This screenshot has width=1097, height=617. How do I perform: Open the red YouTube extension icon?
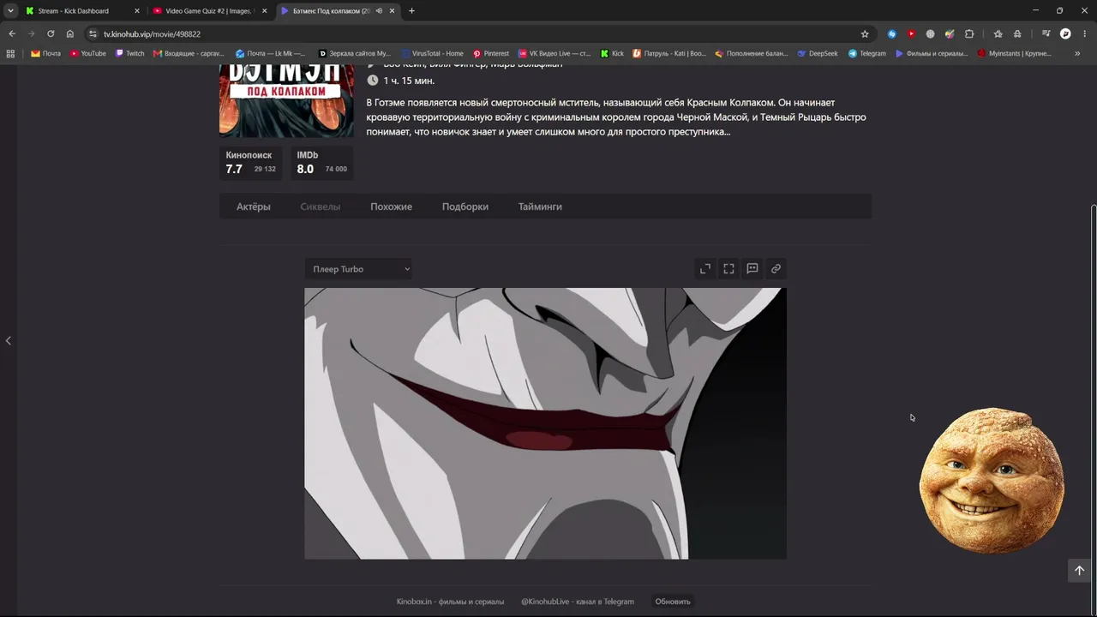click(x=911, y=34)
